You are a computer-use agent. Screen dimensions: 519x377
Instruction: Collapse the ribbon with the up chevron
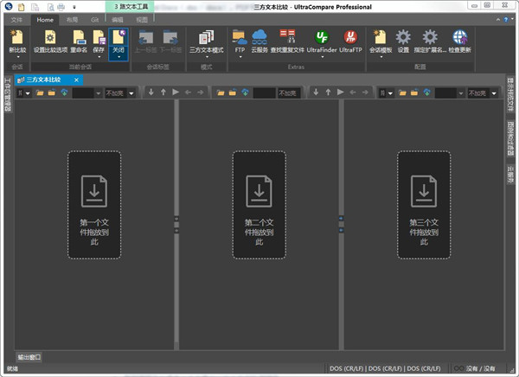498,20
